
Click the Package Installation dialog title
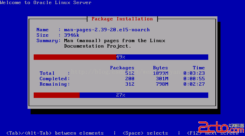(x=122, y=19)
